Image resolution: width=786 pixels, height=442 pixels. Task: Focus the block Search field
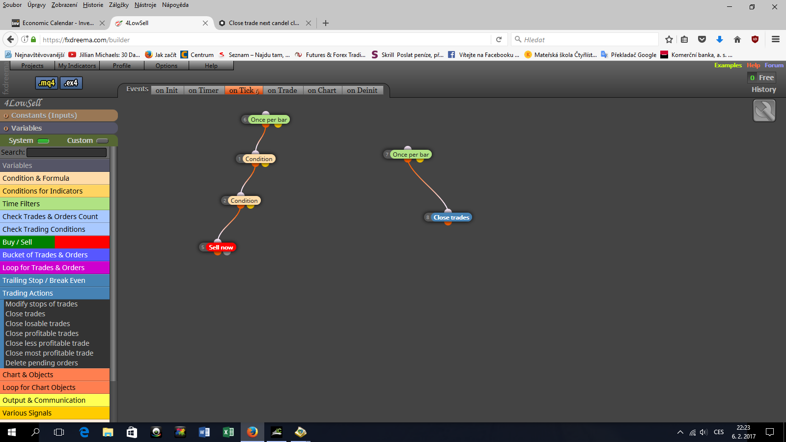66,153
